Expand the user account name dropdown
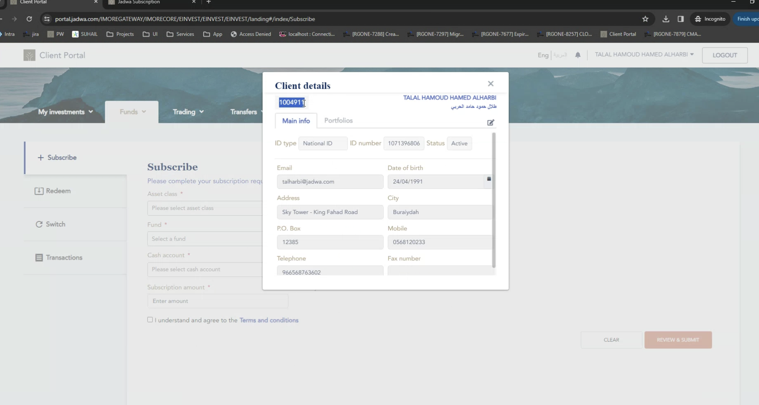Viewport: 759px width, 405px height. [644, 55]
